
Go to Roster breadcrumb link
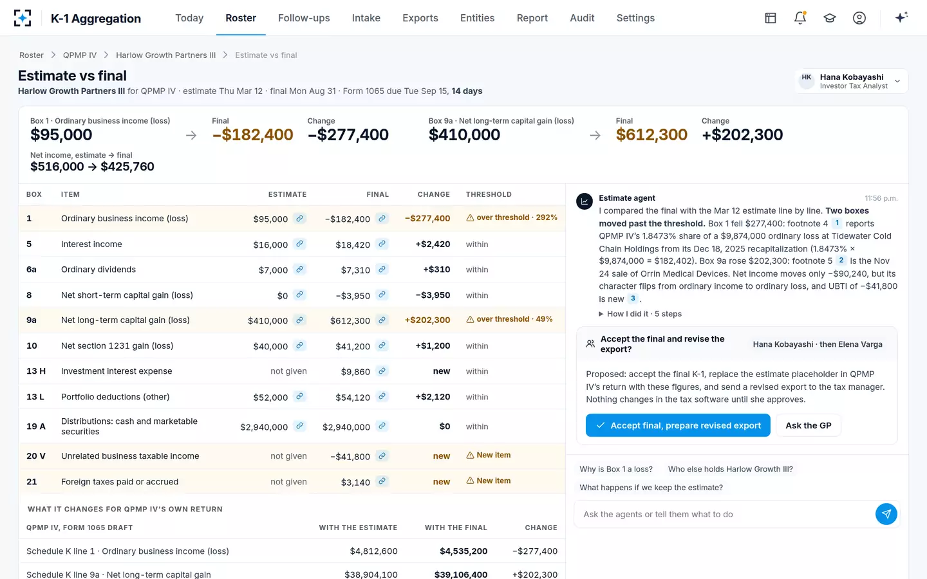(32, 55)
